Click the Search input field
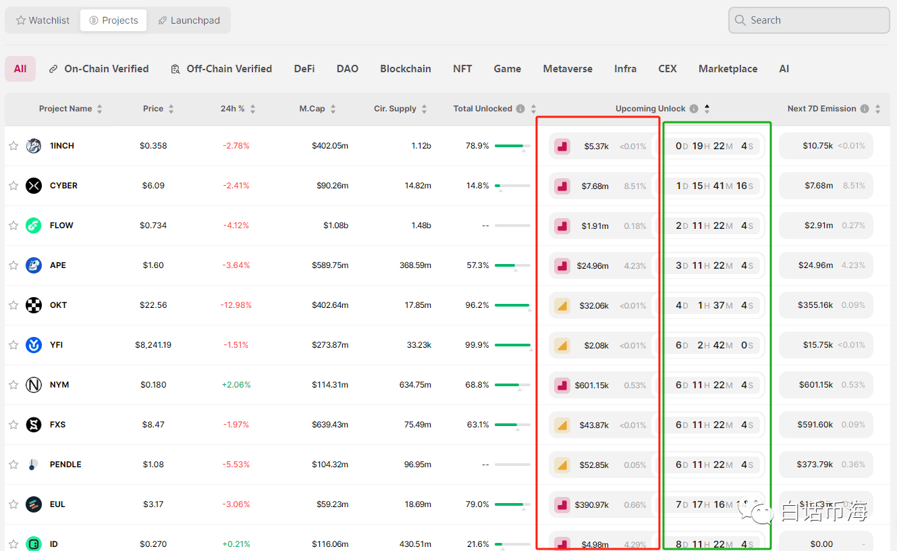897x551 pixels. 809,20
